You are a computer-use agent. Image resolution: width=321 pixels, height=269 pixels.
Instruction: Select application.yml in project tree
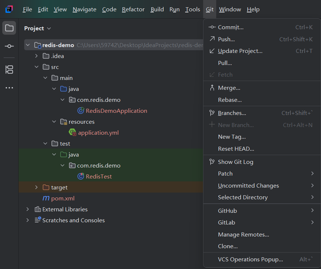tap(98, 132)
